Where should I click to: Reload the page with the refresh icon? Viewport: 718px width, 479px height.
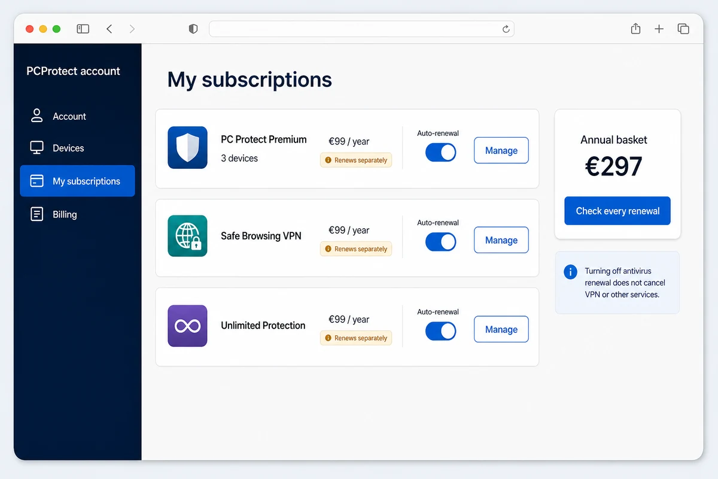[x=506, y=29]
